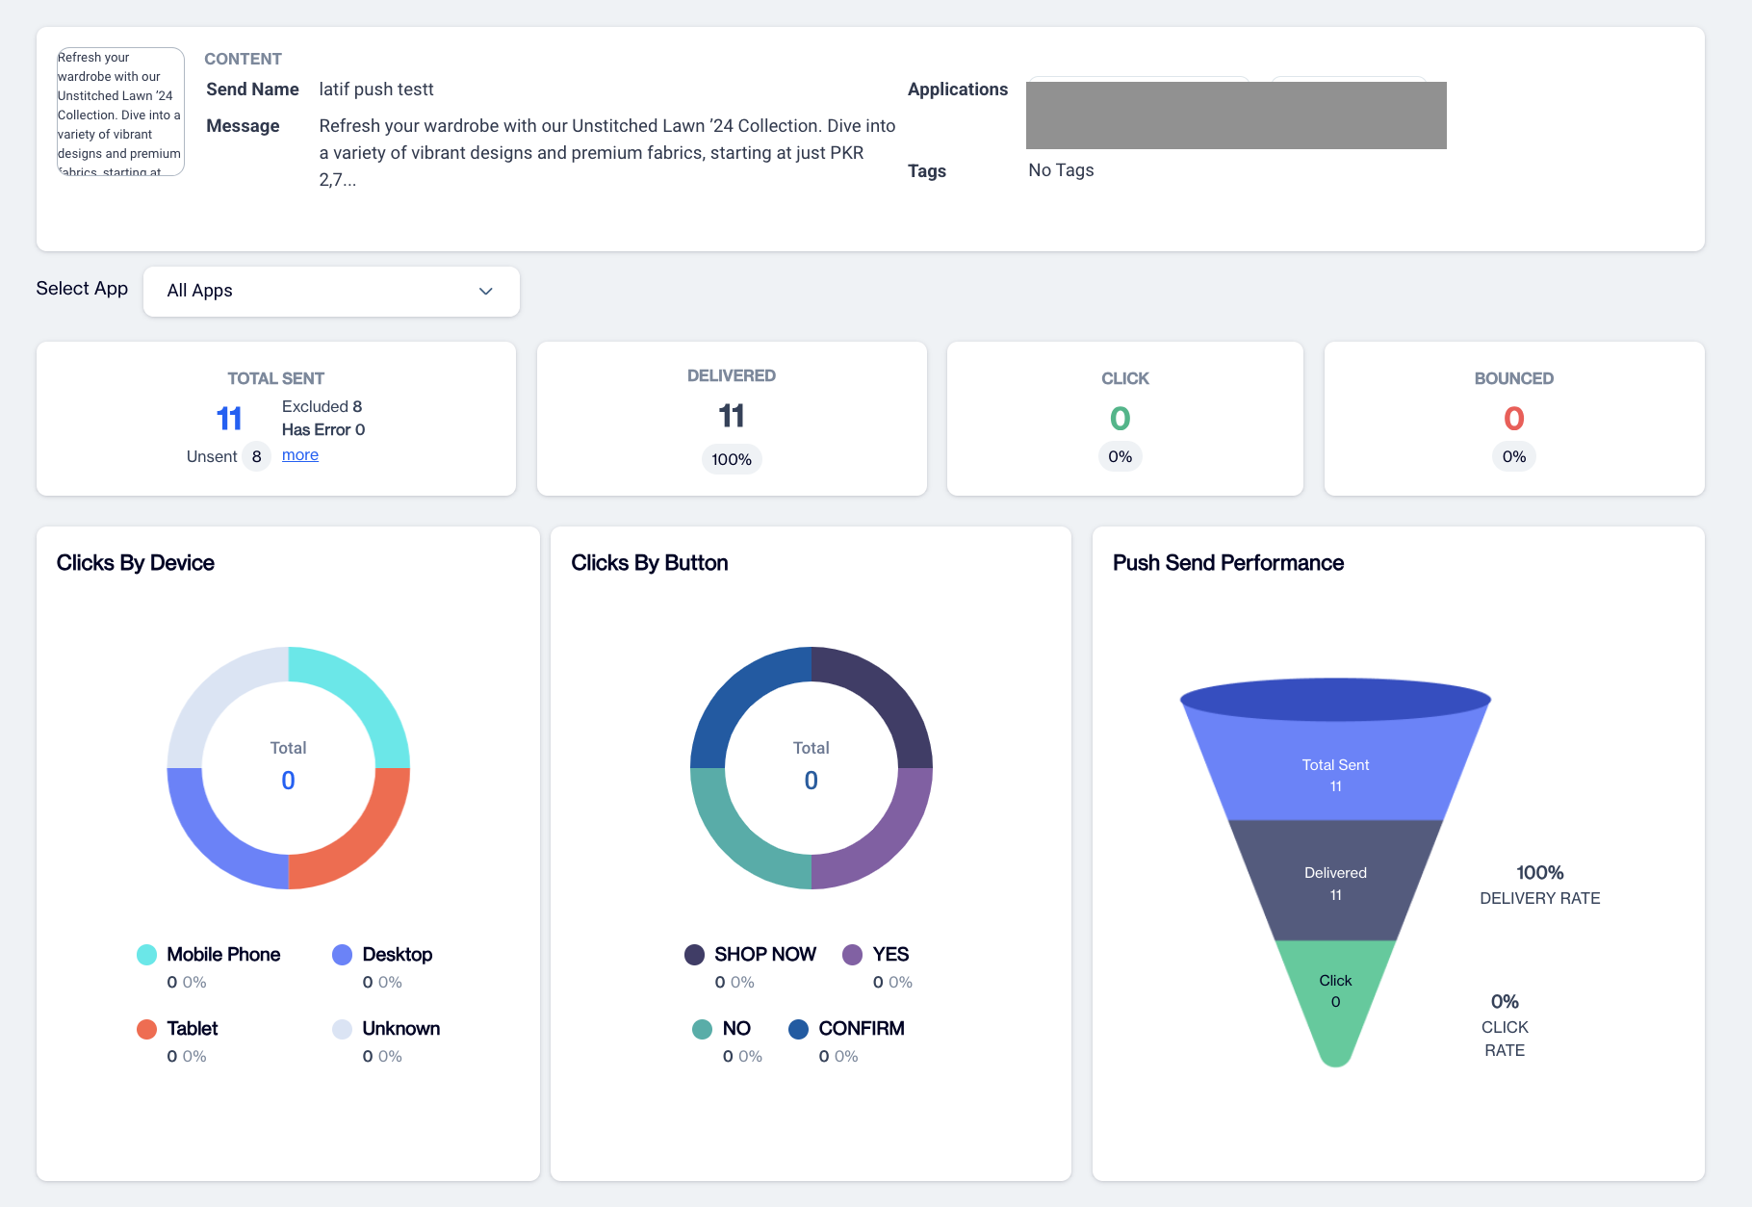
Task: Click Delivered funnel segment
Action: [x=1335, y=881]
